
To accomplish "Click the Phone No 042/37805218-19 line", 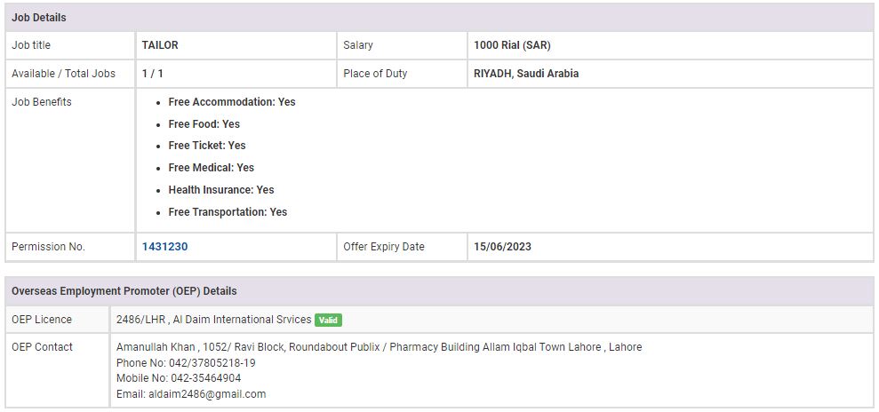I will 186,363.
